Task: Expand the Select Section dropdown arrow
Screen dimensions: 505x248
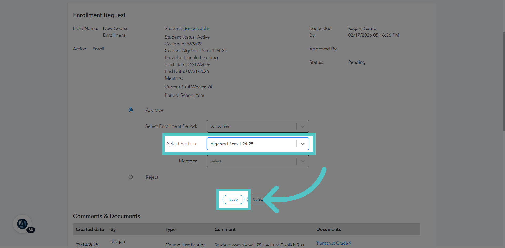Action: pos(302,144)
